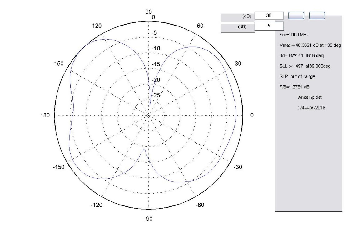
Task: Click the -90 degree label below the plot
Action: tap(148, 219)
